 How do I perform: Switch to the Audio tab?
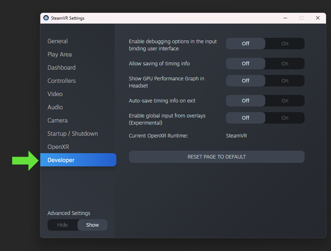tap(55, 107)
